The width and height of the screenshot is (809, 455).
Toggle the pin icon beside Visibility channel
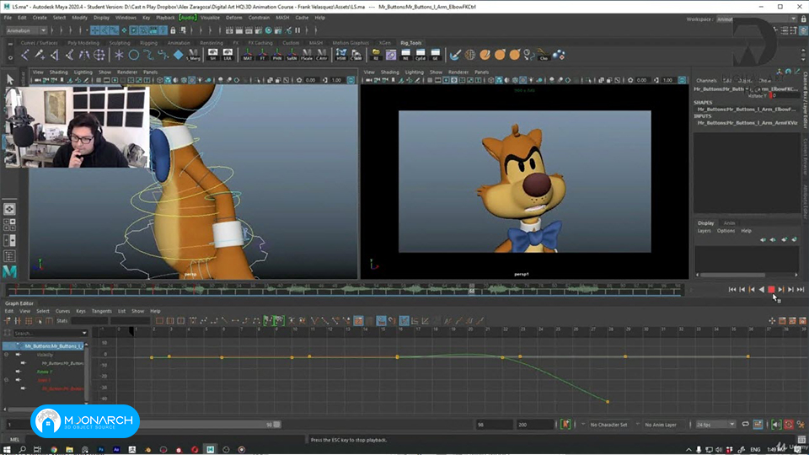pos(18,355)
